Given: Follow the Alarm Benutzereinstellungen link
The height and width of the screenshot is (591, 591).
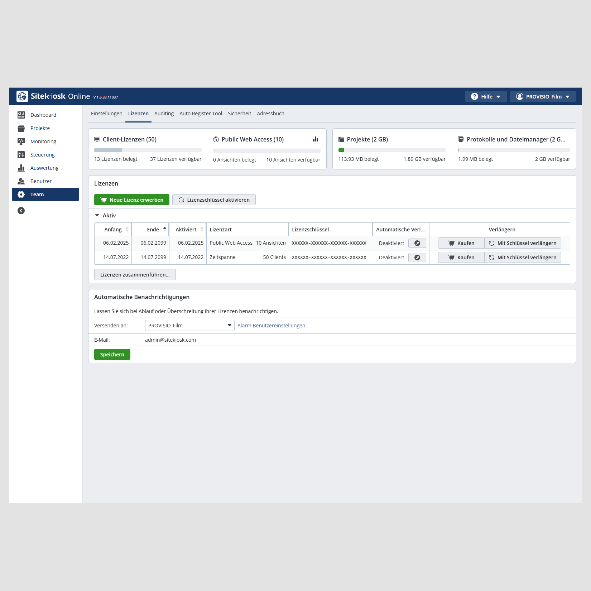Looking at the screenshot, I should click(271, 326).
